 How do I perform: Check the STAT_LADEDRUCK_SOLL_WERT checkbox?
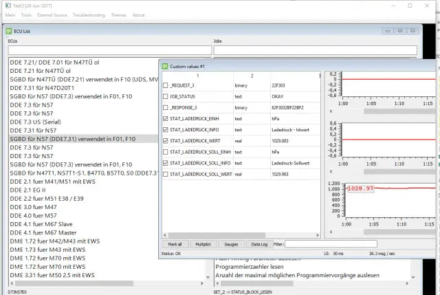165,174
